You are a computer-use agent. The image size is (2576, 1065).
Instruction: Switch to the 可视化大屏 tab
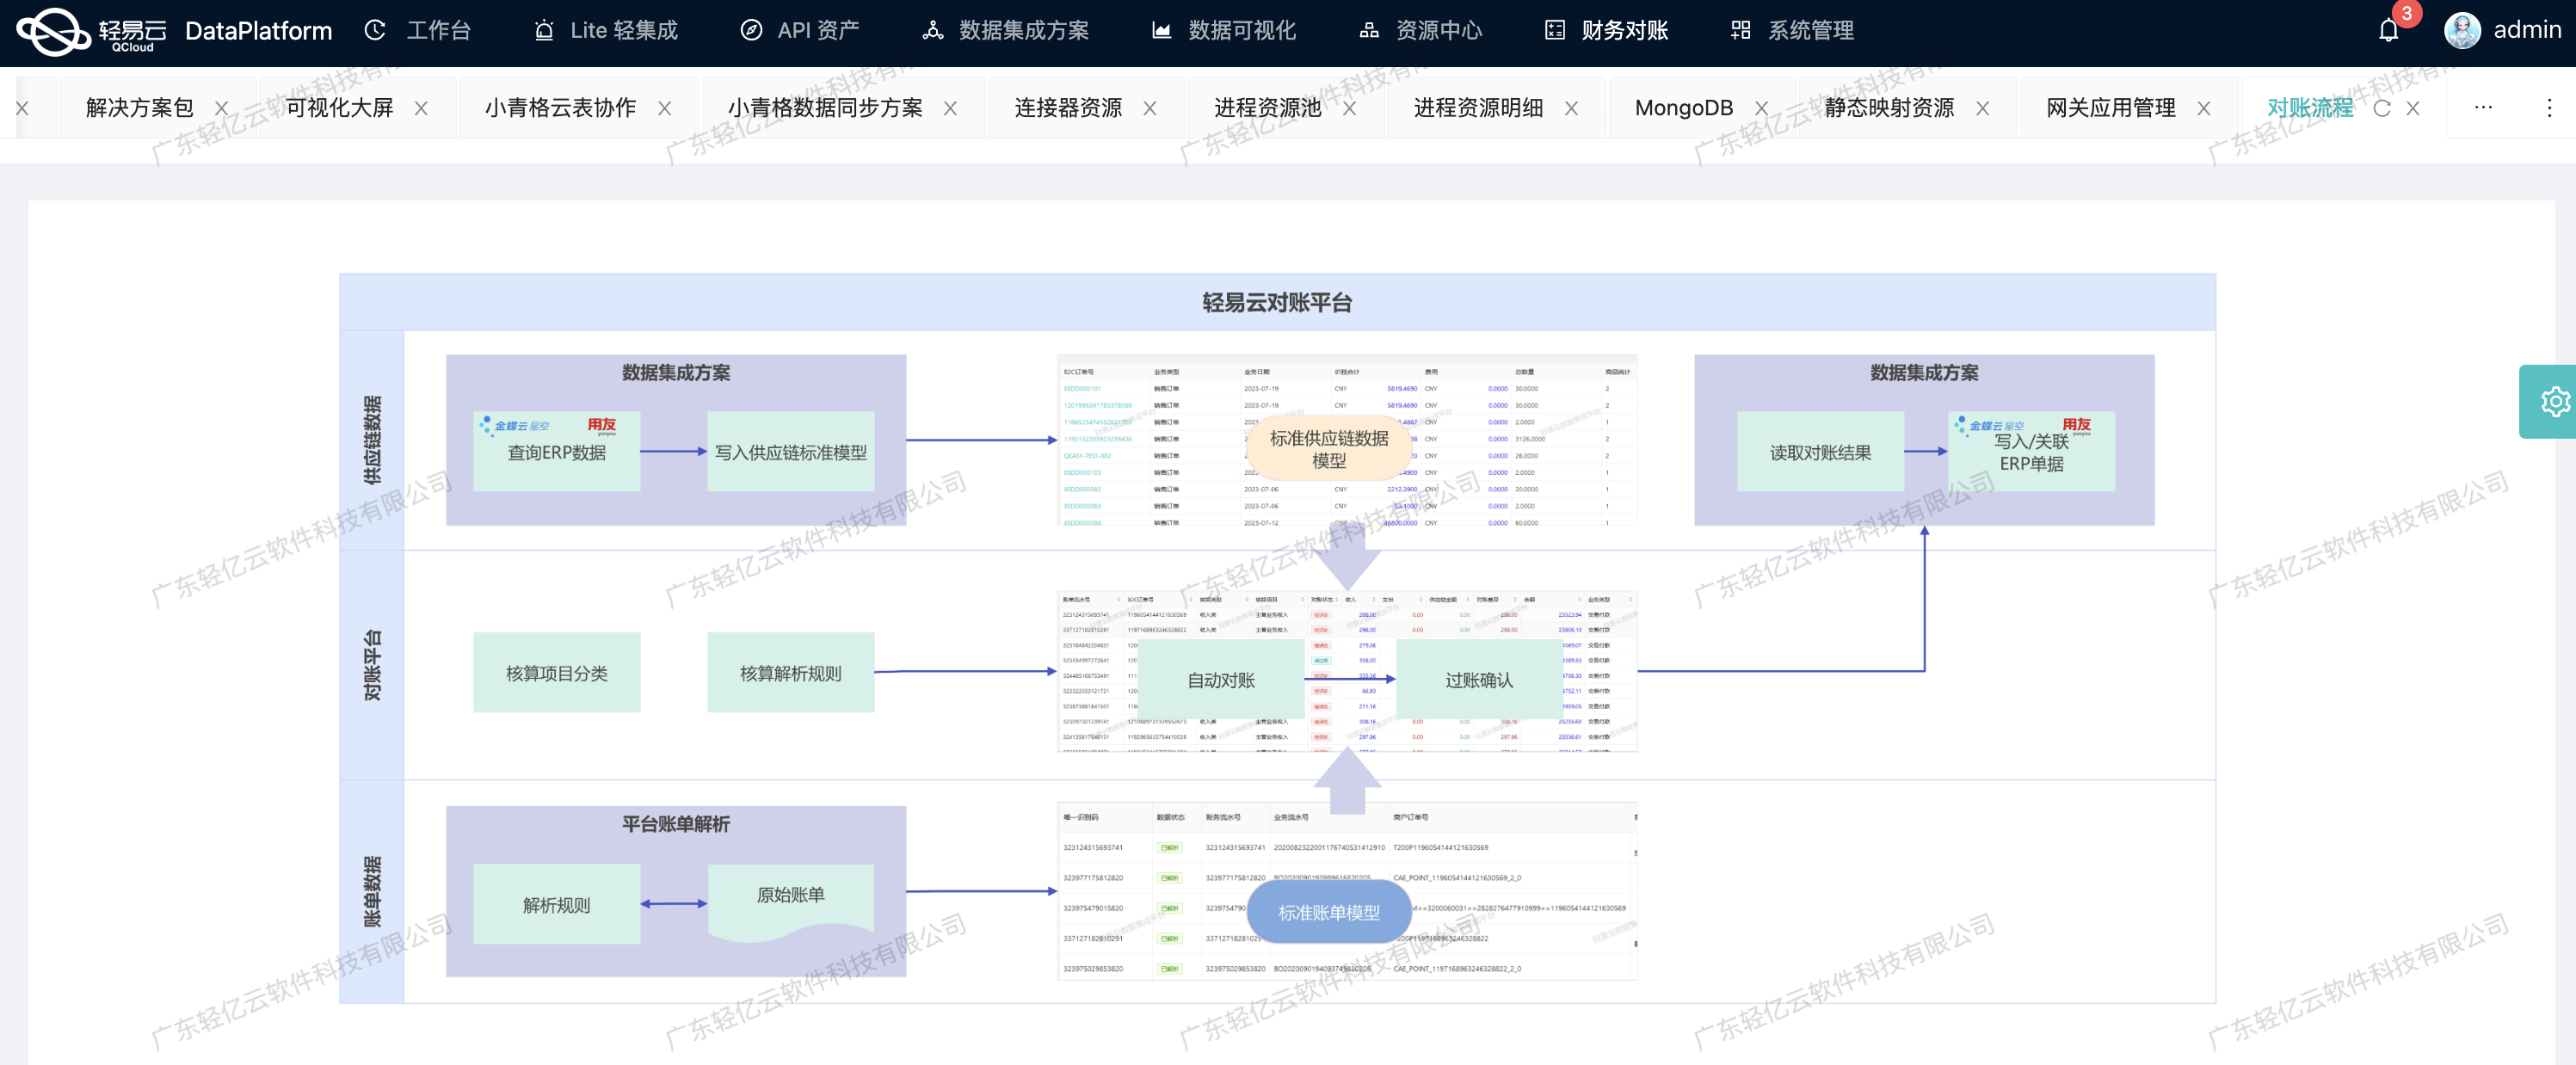pyautogui.click(x=339, y=108)
